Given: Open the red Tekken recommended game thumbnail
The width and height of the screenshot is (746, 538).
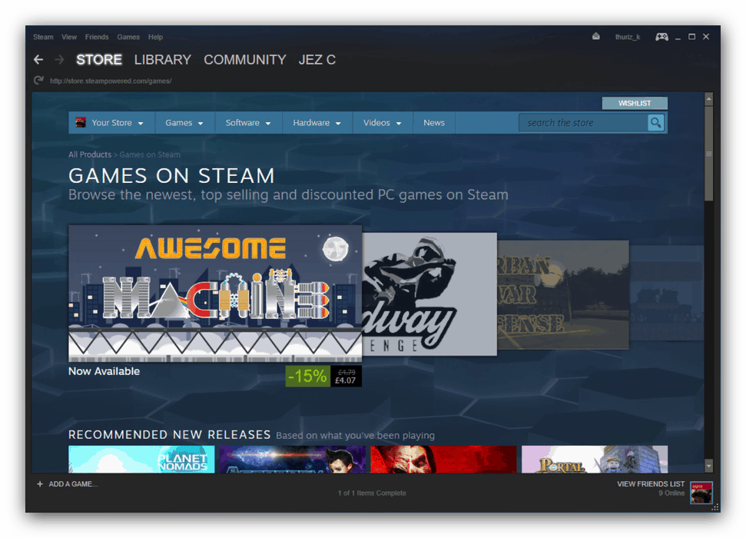Looking at the screenshot, I should coord(443,460).
